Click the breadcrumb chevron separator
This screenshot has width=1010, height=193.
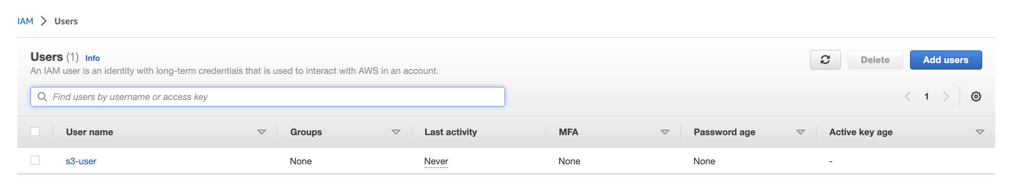pyautogui.click(x=43, y=21)
